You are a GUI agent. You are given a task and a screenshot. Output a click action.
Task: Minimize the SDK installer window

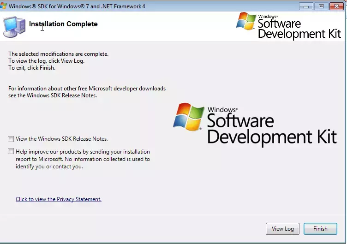(306, 6)
